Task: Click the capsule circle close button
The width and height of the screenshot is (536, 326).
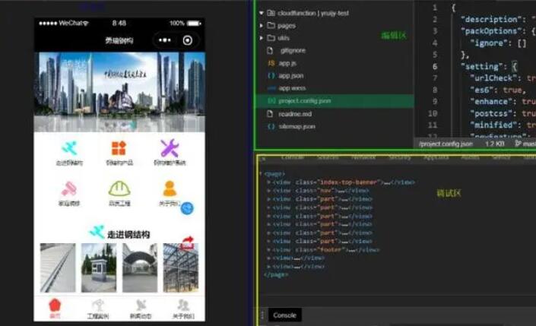Action: click(187, 40)
